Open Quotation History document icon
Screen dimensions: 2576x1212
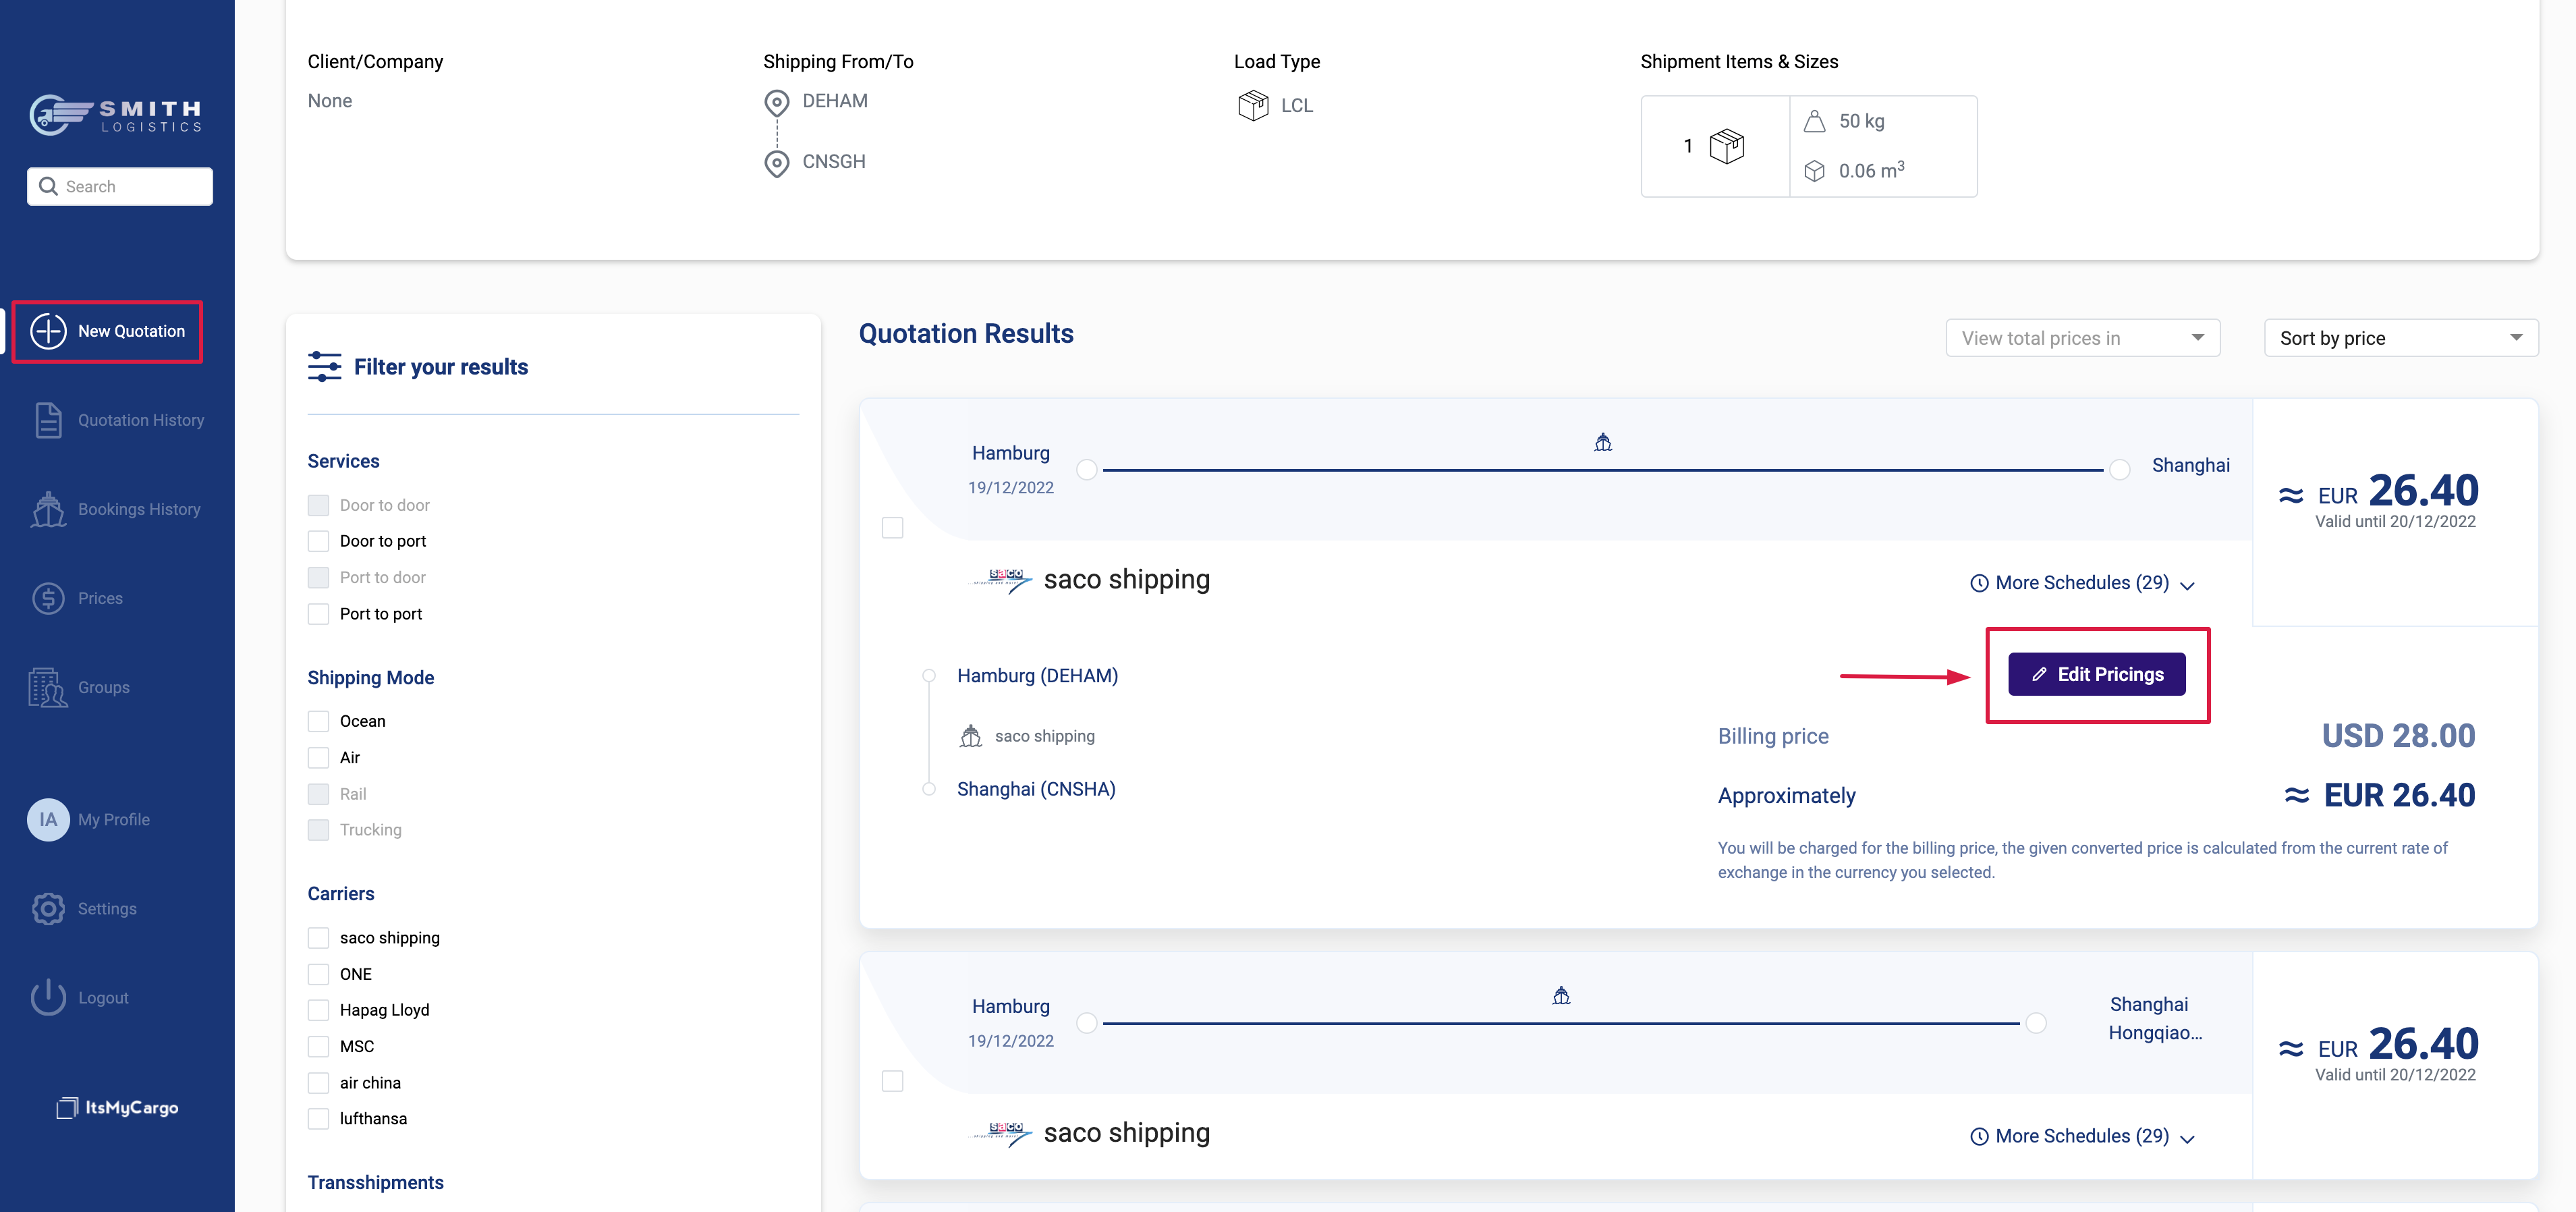(x=48, y=420)
